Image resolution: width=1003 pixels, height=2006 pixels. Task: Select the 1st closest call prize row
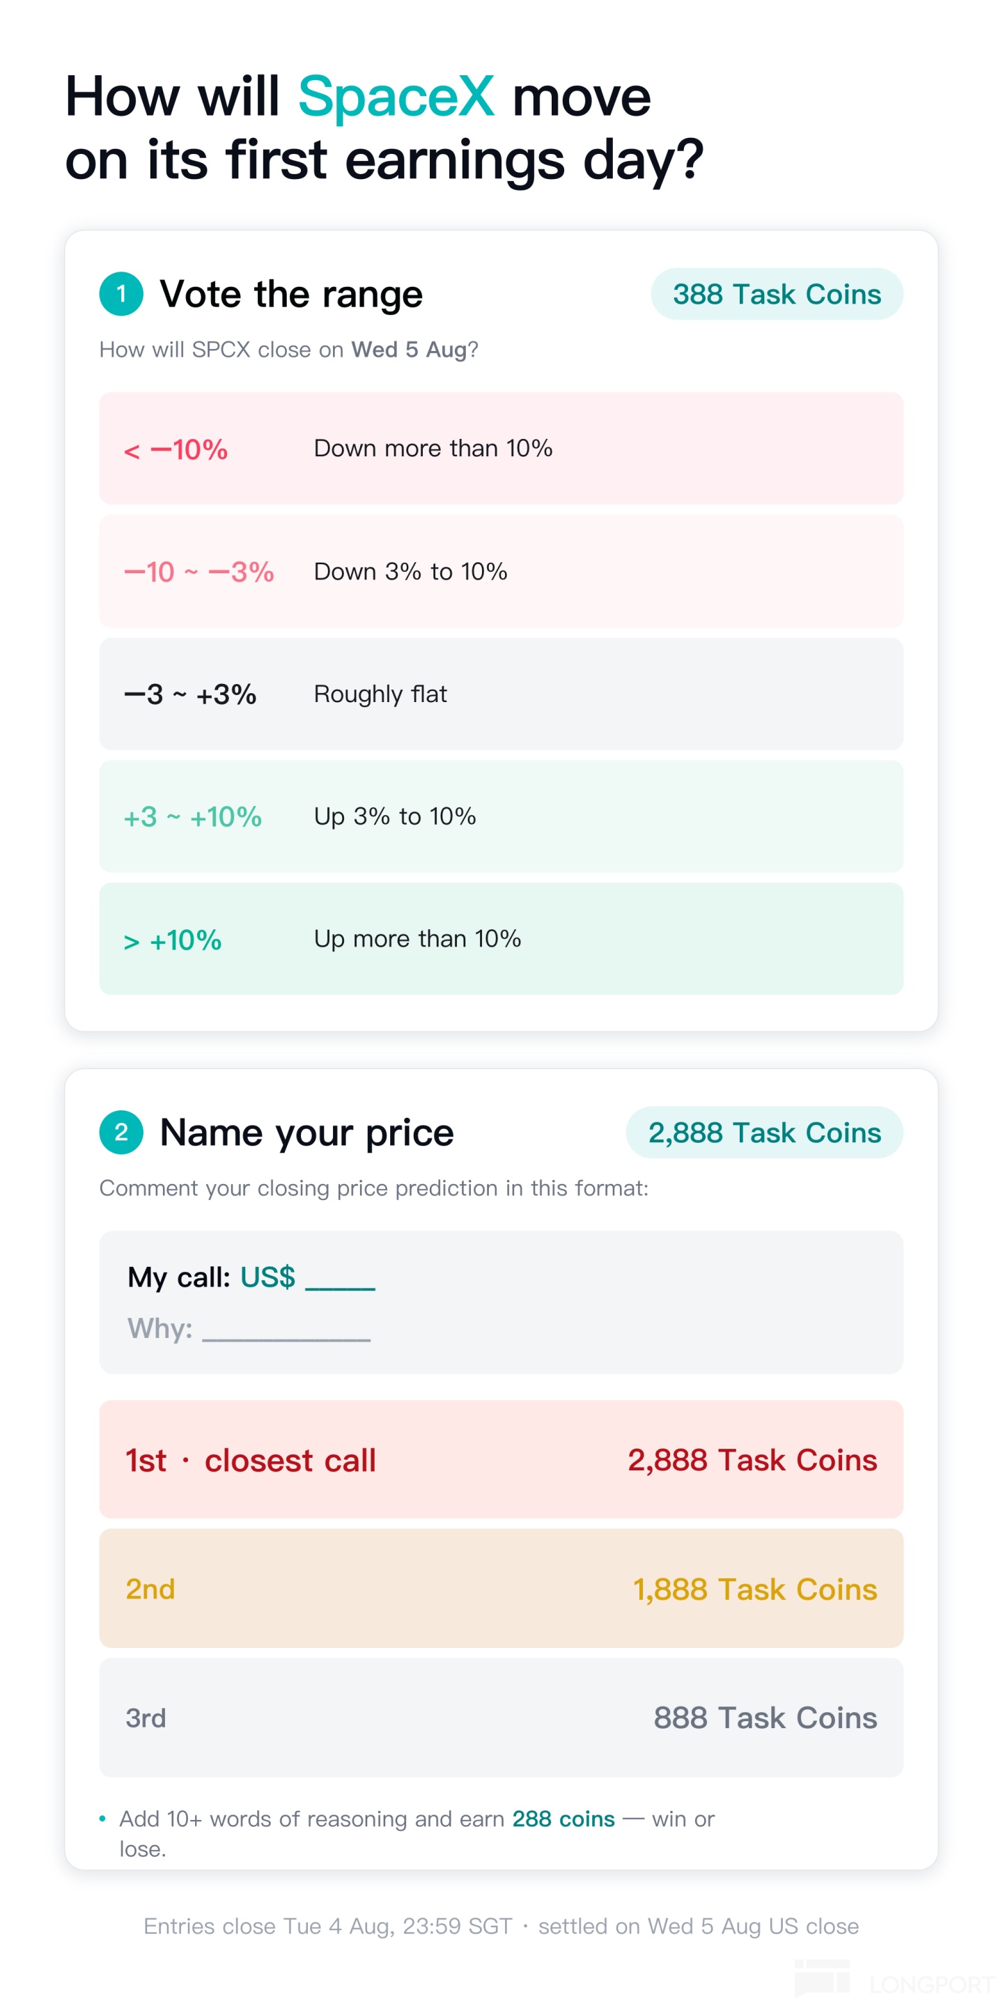[x=501, y=1459]
